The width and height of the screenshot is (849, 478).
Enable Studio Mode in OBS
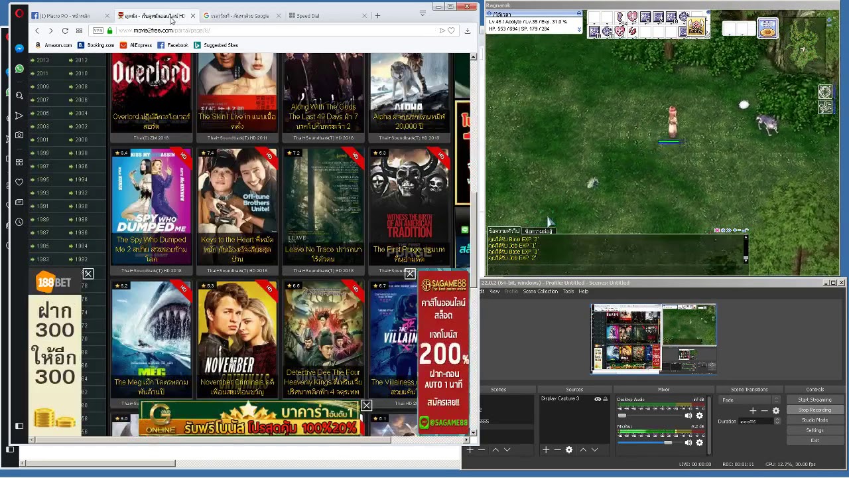coord(815,420)
